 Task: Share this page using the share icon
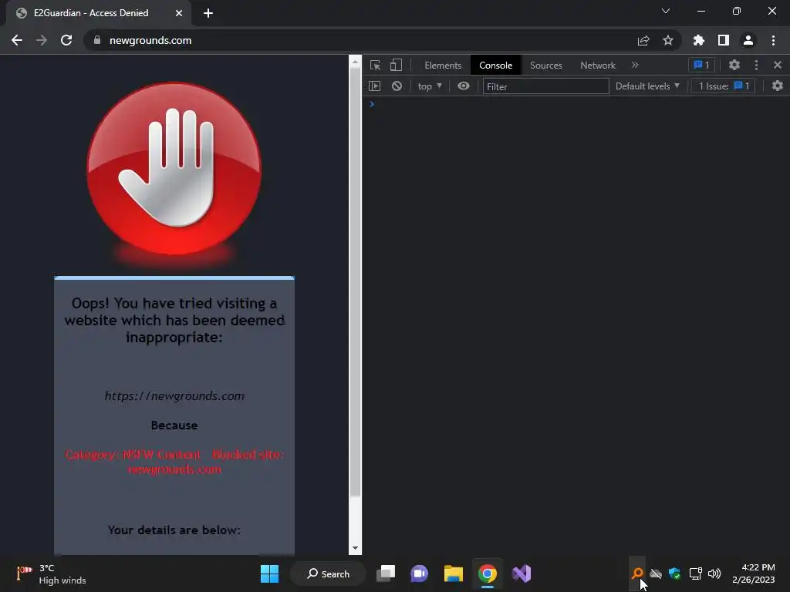(x=643, y=40)
